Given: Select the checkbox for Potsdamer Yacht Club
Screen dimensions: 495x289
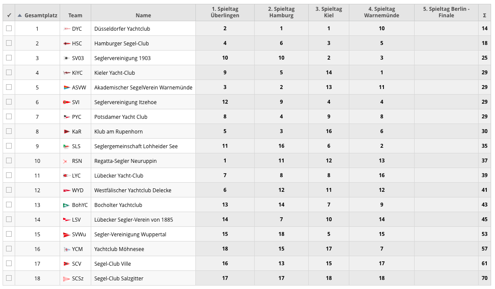Looking at the screenshot, I should click(9, 117).
